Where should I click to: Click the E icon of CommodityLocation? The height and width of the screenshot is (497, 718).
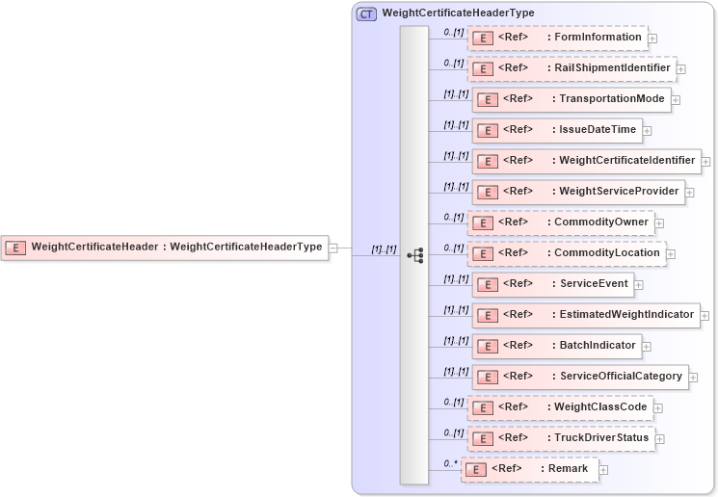click(483, 254)
